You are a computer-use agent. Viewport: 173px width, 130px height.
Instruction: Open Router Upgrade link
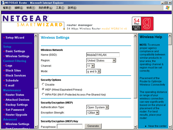pyautogui.click(x=16, y=115)
